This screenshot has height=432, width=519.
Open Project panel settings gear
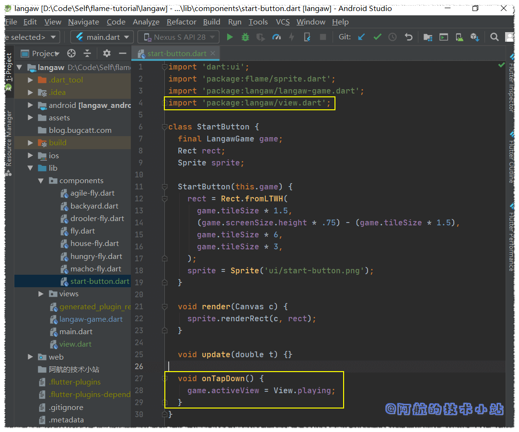pos(107,53)
